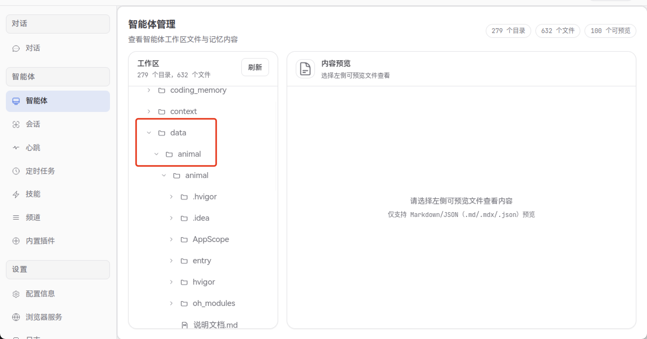The height and width of the screenshot is (339, 647).
Task: Click the 说明文档.md file icon
Action: pyautogui.click(x=184, y=325)
